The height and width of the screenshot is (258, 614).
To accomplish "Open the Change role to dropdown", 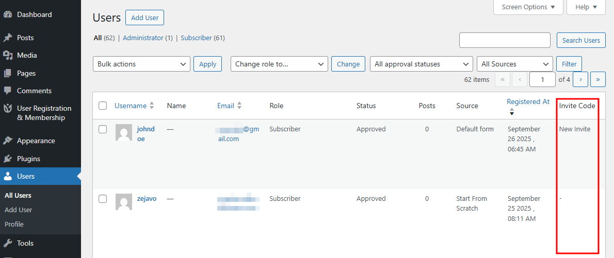I will click(279, 64).
